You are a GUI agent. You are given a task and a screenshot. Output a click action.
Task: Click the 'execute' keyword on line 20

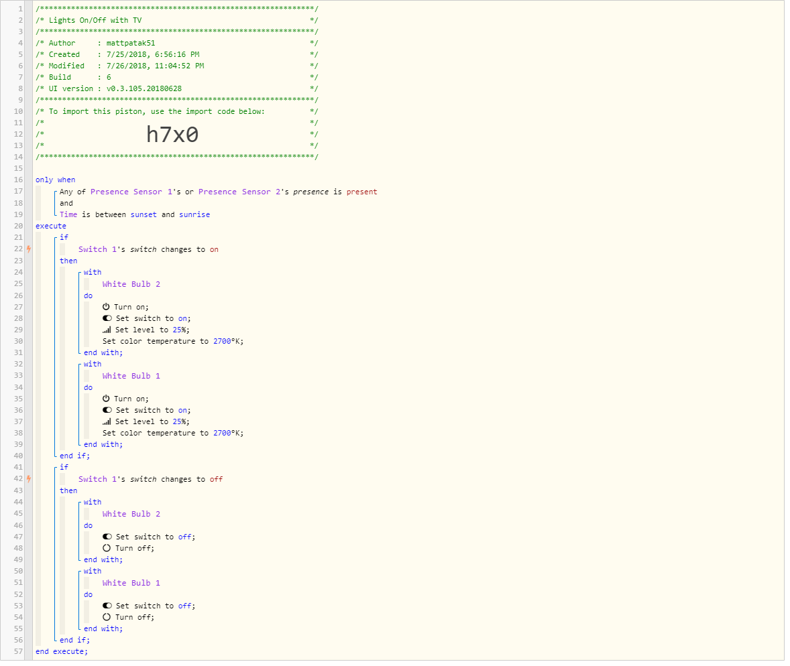click(51, 226)
